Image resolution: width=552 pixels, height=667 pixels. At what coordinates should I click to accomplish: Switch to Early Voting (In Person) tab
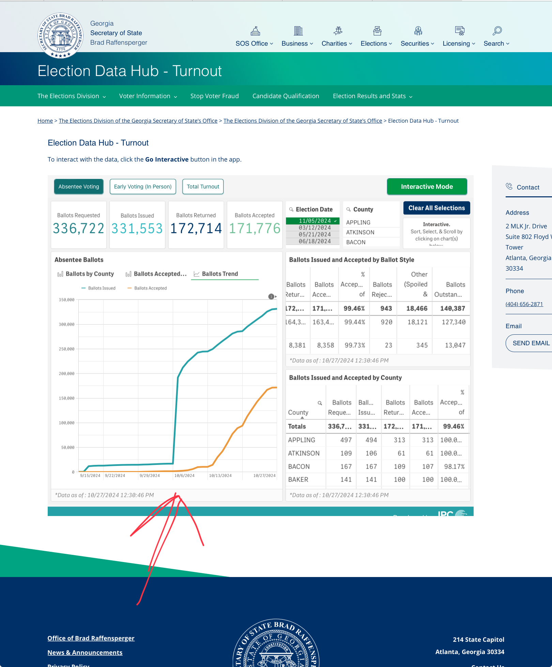(143, 186)
